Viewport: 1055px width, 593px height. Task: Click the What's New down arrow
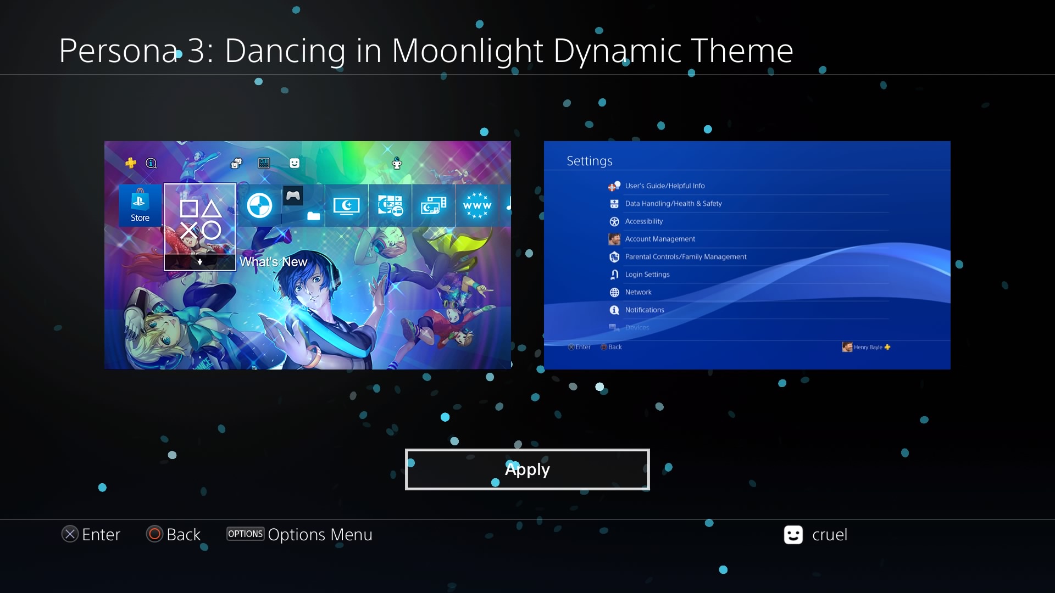200,262
